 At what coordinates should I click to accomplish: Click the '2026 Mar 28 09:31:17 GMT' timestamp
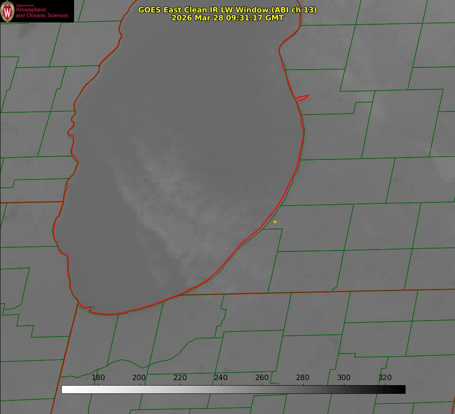click(x=227, y=18)
